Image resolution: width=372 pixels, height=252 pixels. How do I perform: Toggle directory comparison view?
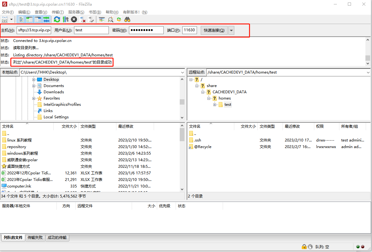click(110, 19)
